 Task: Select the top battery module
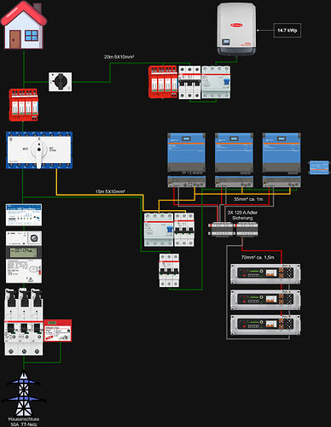pyautogui.click(x=265, y=274)
